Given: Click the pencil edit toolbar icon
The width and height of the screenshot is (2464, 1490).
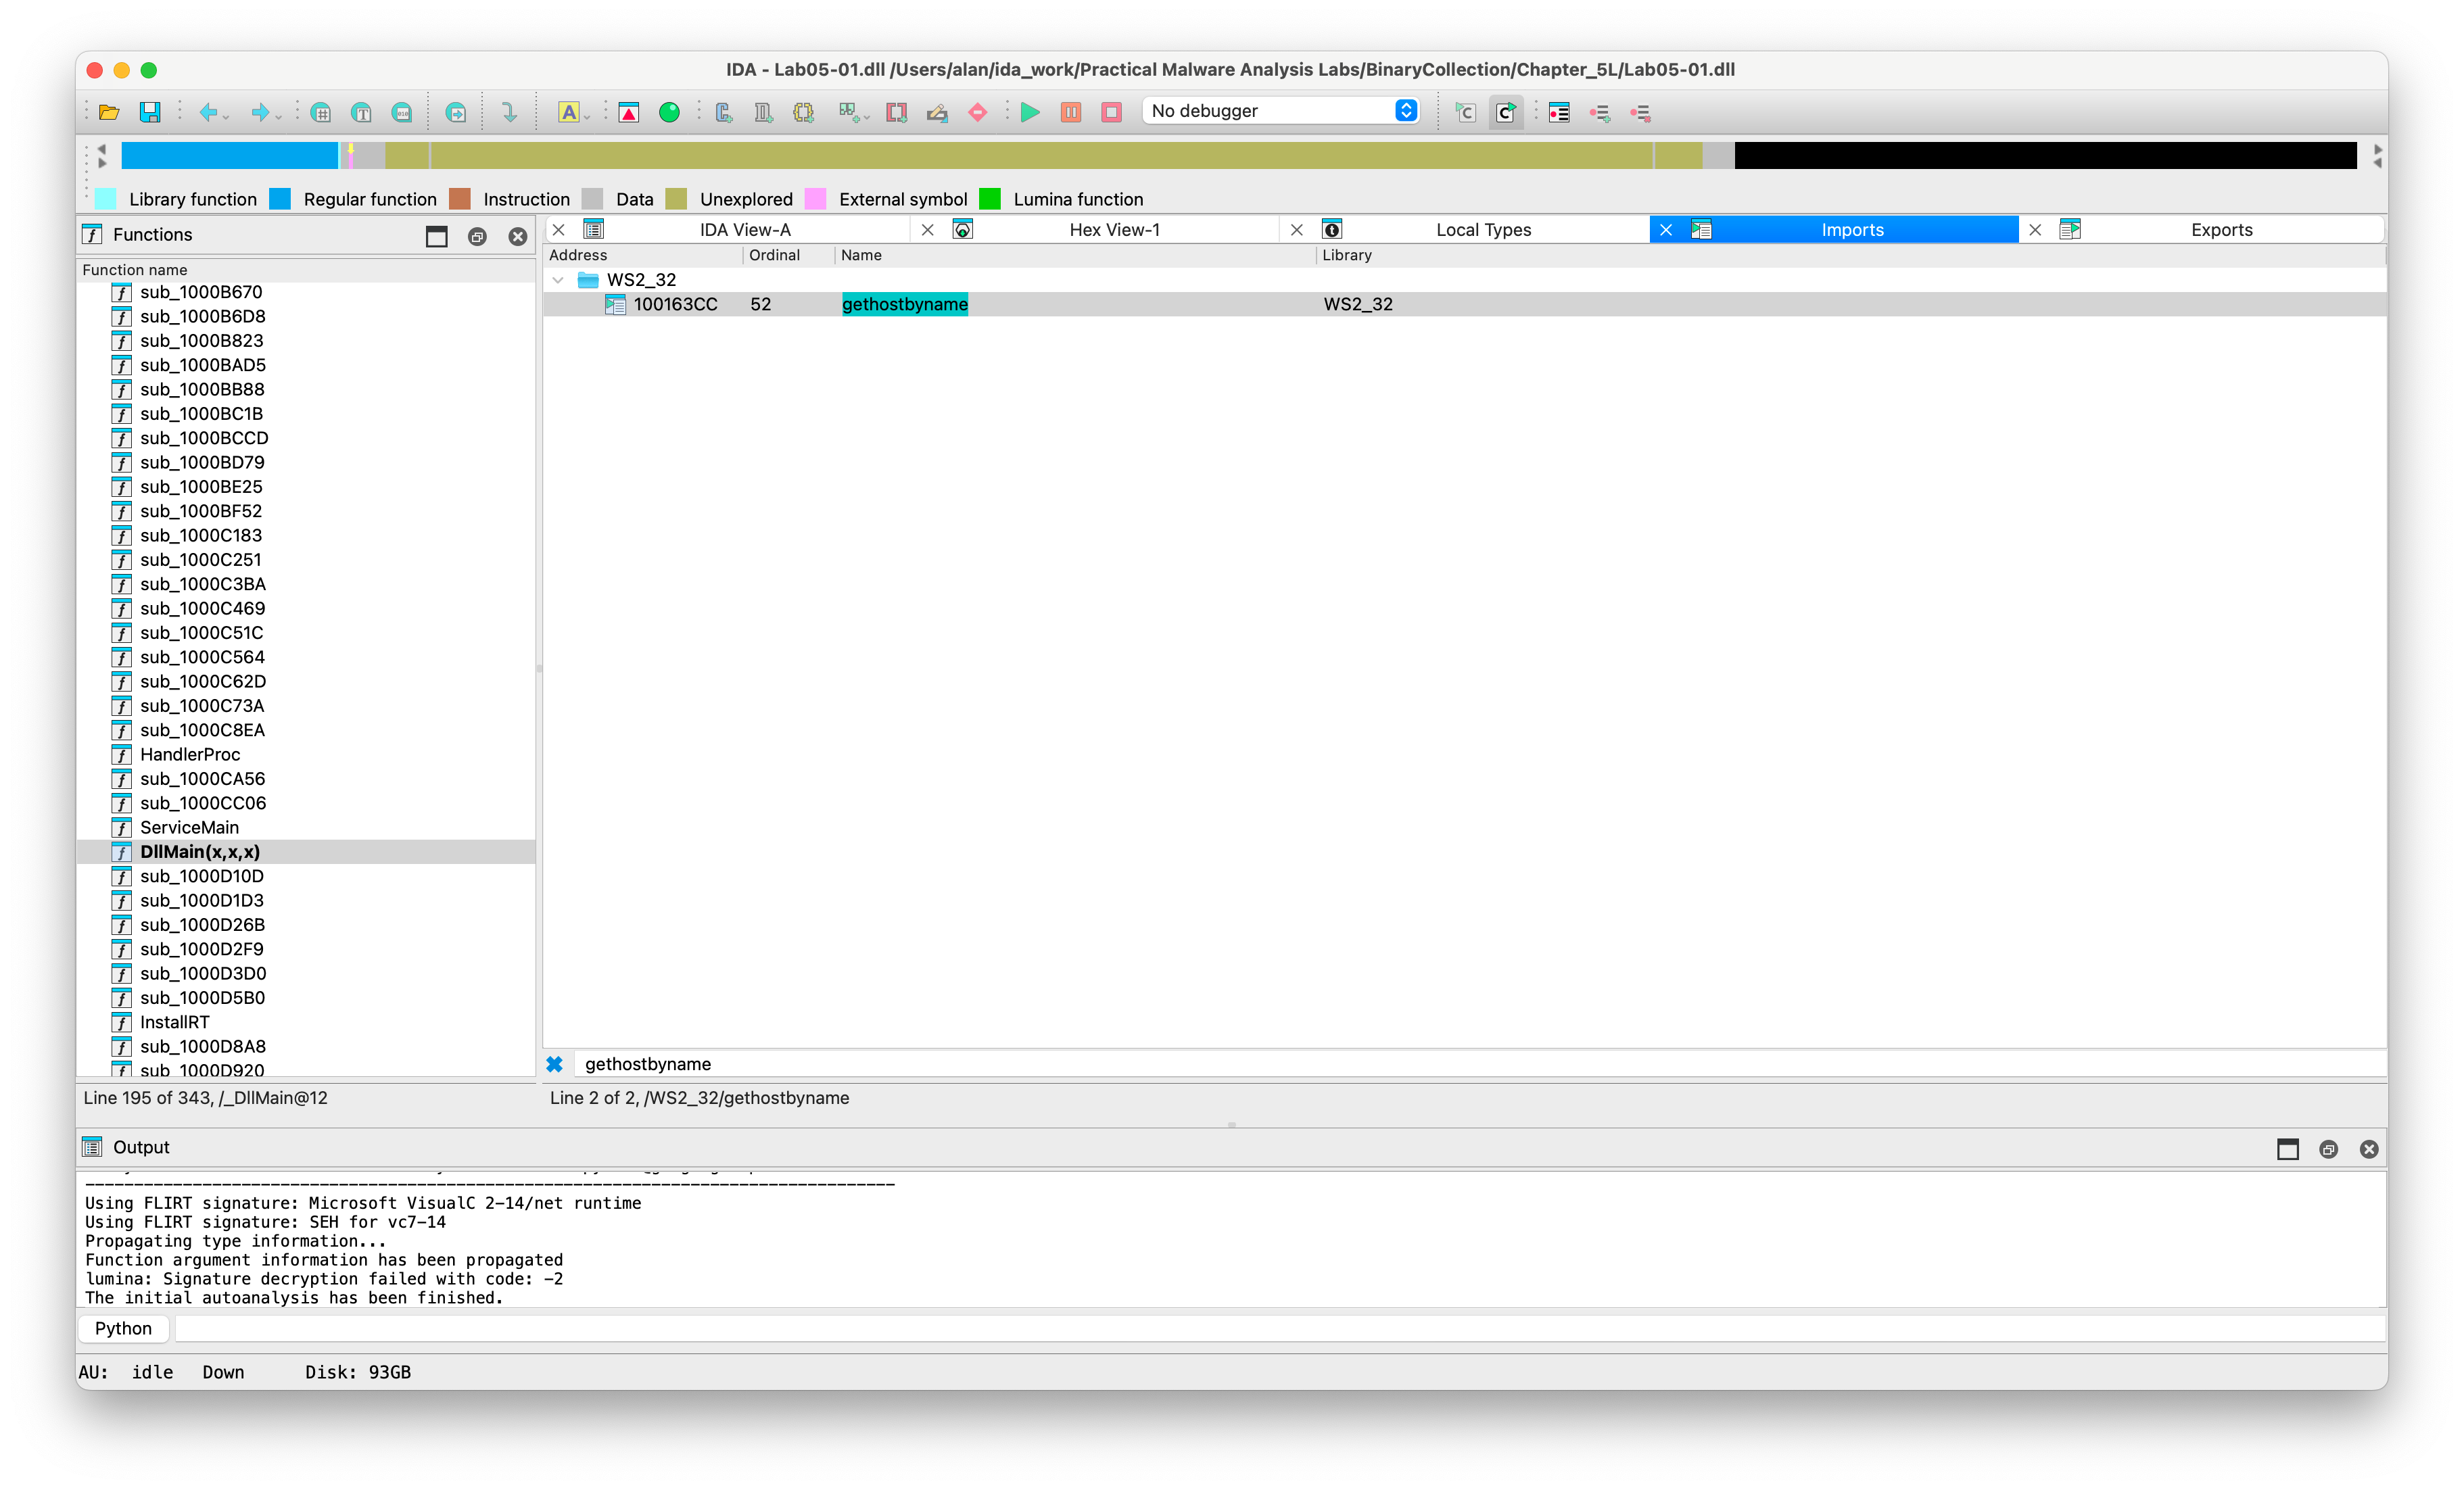Looking at the screenshot, I should 937,112.
